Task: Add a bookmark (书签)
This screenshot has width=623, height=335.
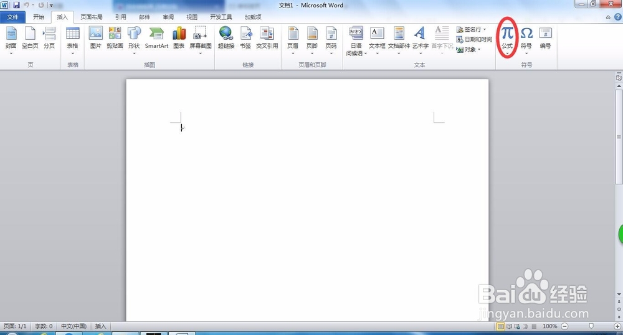Action: click(x=245, y=39)
